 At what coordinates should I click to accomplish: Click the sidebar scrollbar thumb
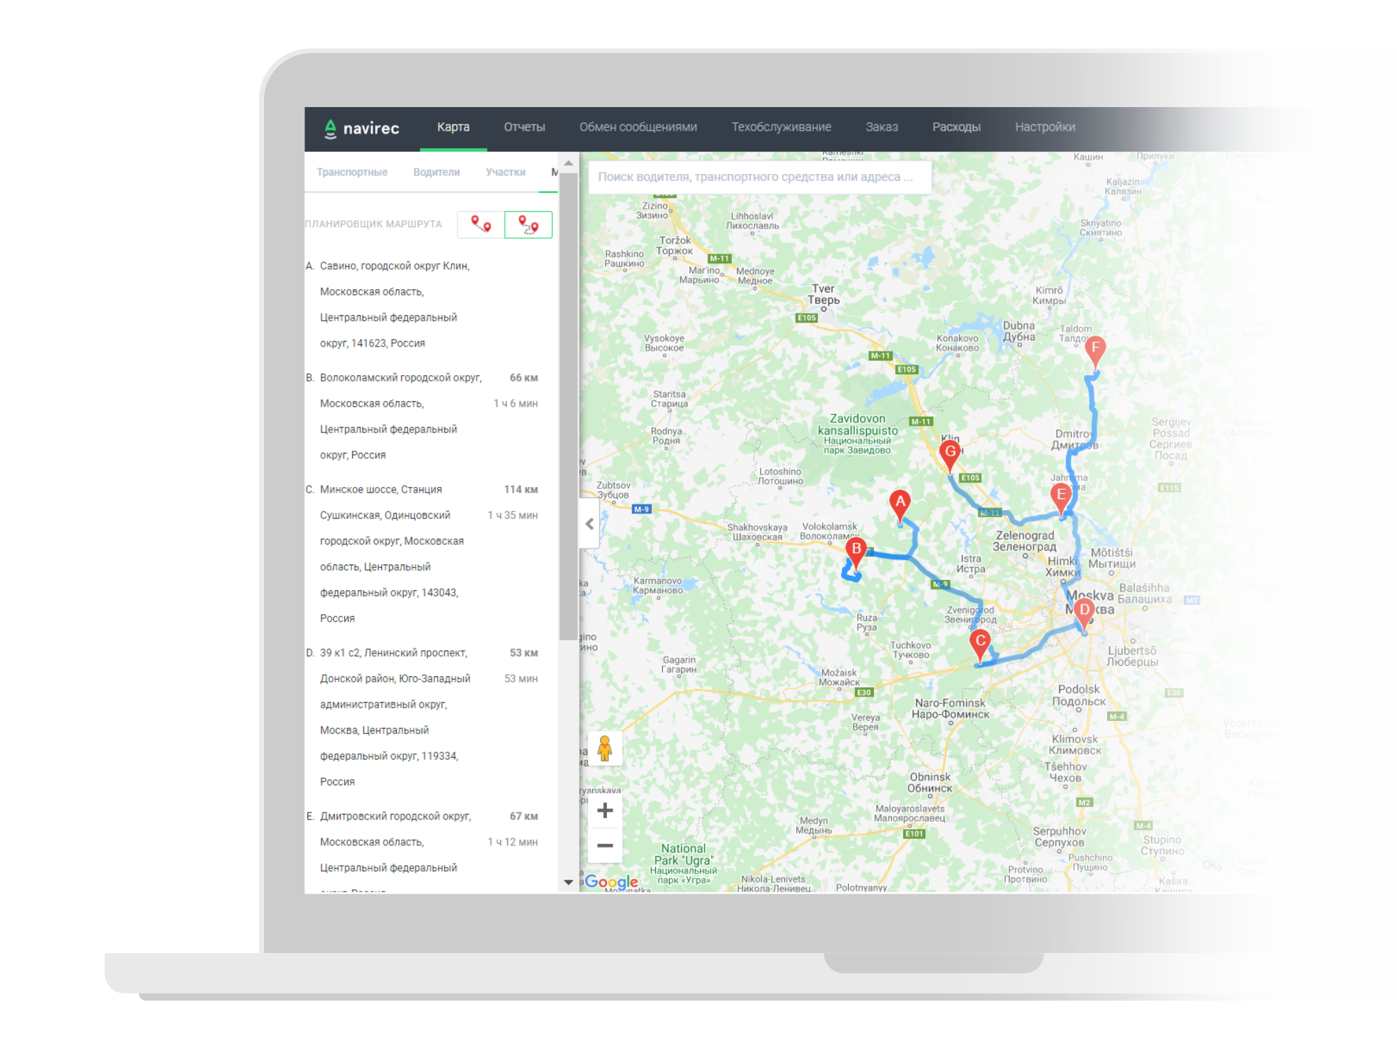tap(569, 405)
